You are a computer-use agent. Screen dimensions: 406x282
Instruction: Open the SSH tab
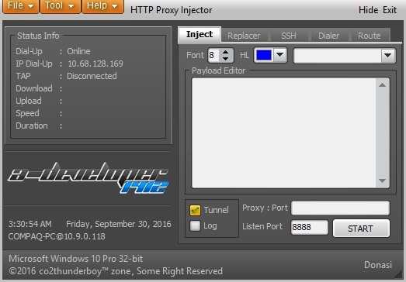click(289, 36)
